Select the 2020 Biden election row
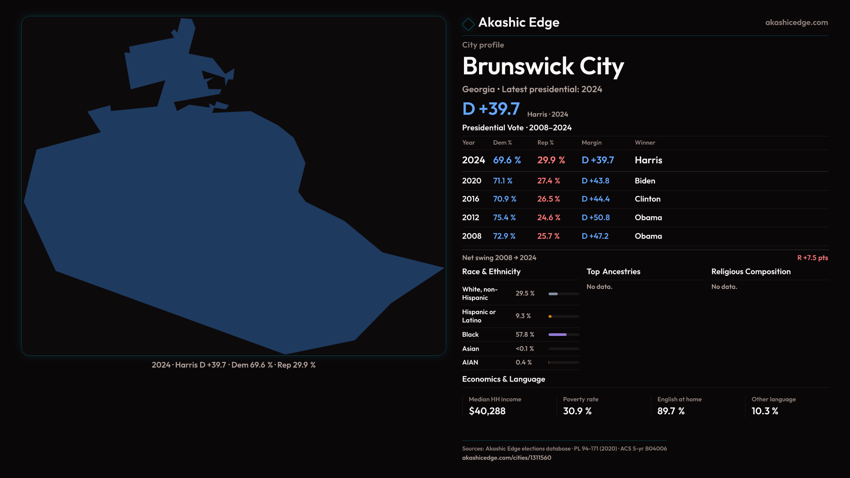Image resolution: width=850 pixels, height=478 pixels. 645,181
